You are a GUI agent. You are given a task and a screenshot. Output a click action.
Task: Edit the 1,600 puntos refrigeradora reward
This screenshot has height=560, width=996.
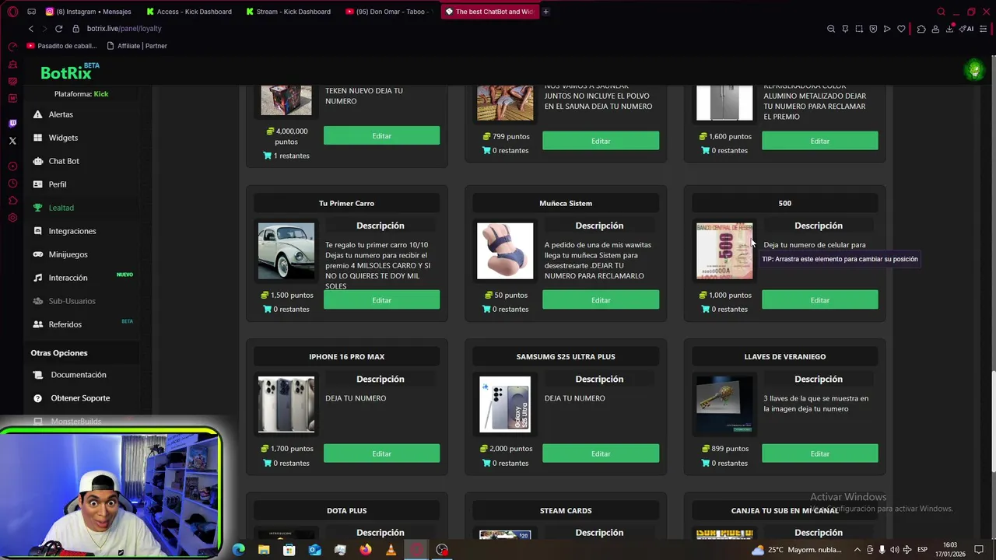pyautogui.click(x=819, y=141)
